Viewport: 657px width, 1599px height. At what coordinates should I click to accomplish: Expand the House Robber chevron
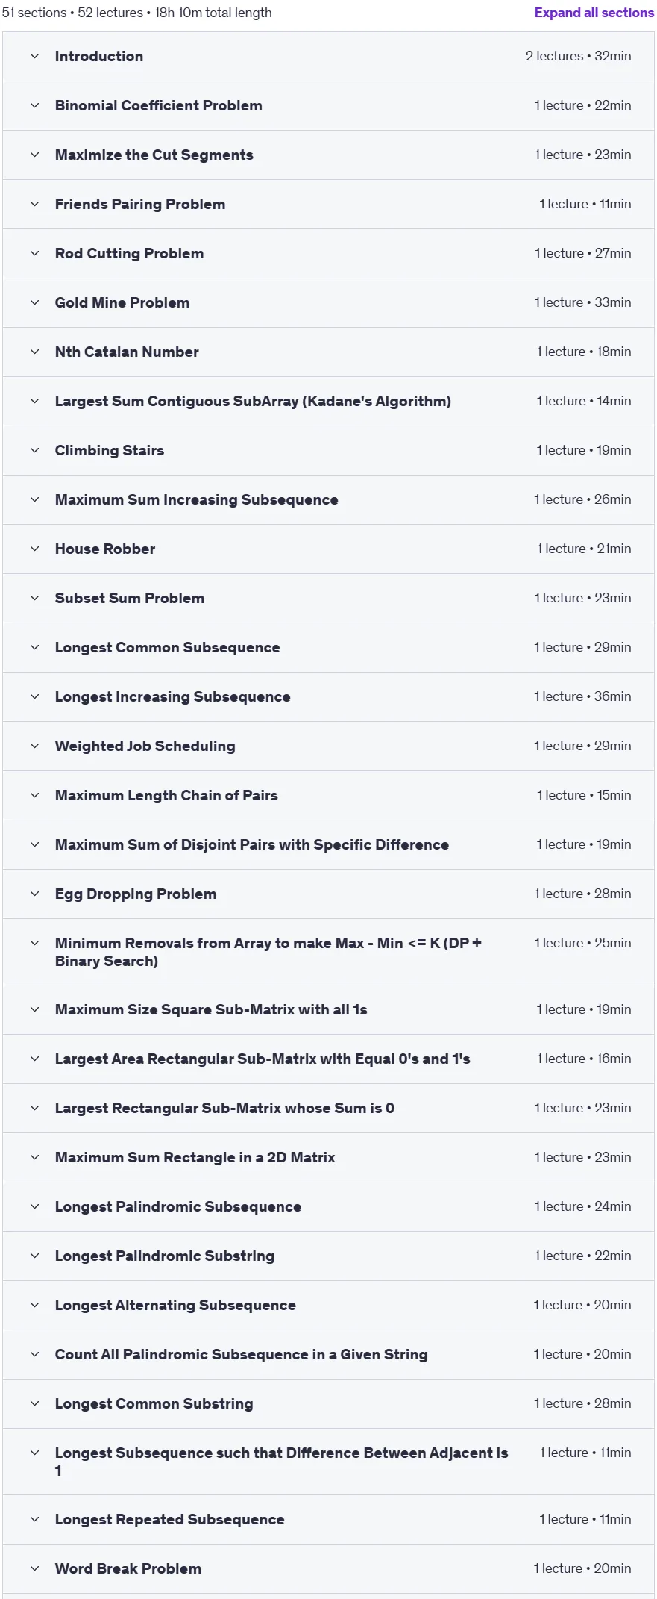34,549
